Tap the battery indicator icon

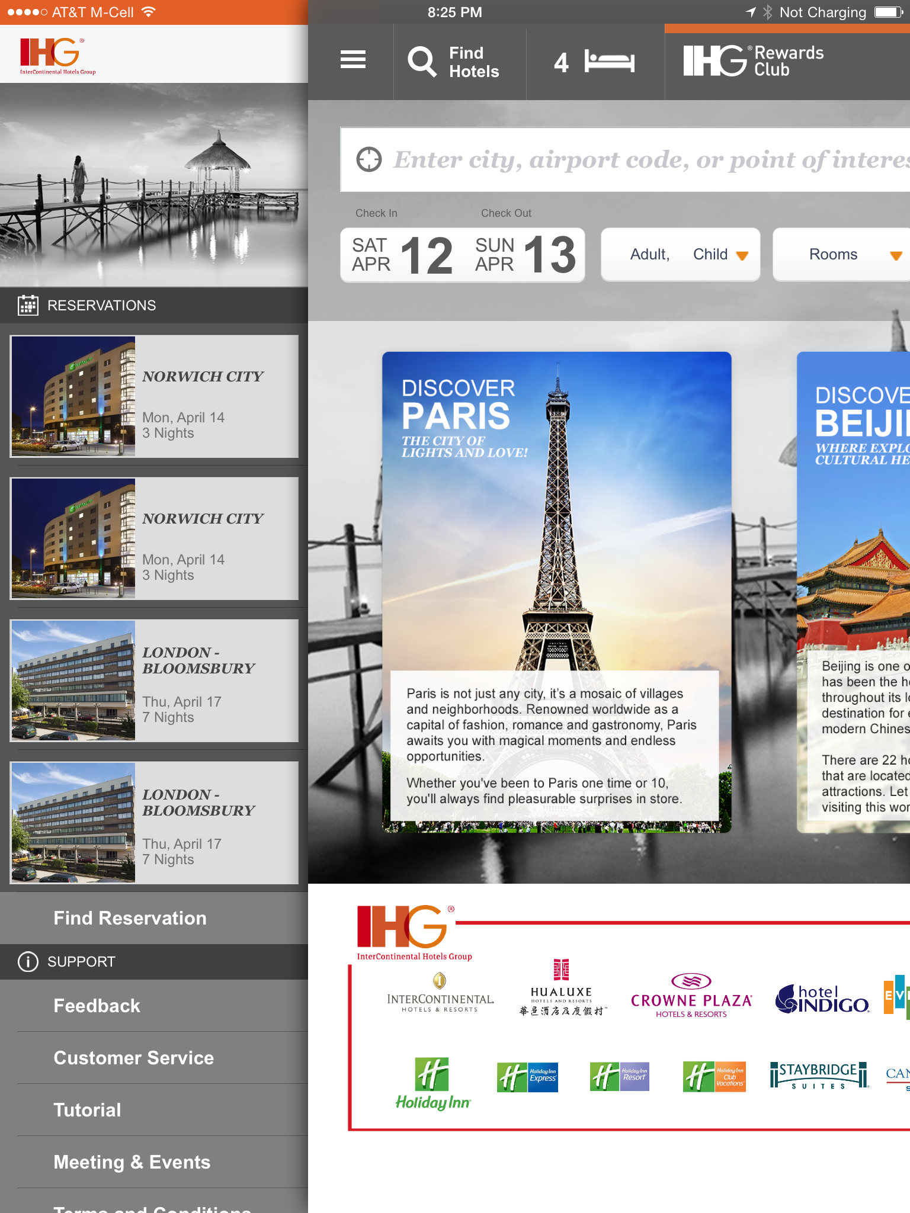pos(889,12)
